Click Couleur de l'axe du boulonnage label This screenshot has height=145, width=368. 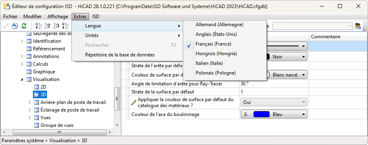166,115
